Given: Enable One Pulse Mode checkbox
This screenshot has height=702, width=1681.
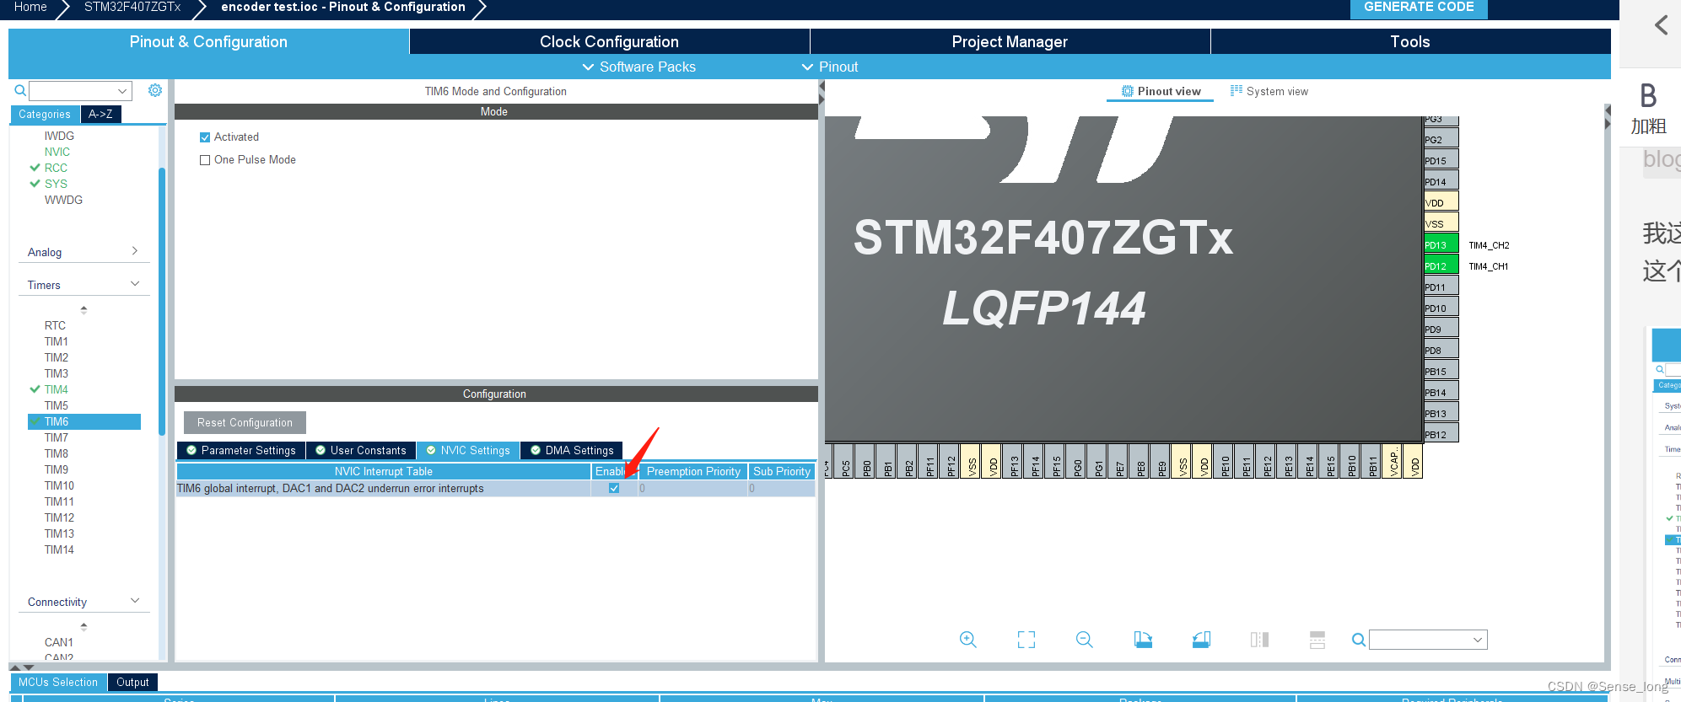Looking at the screenshot, I should 205,160.
